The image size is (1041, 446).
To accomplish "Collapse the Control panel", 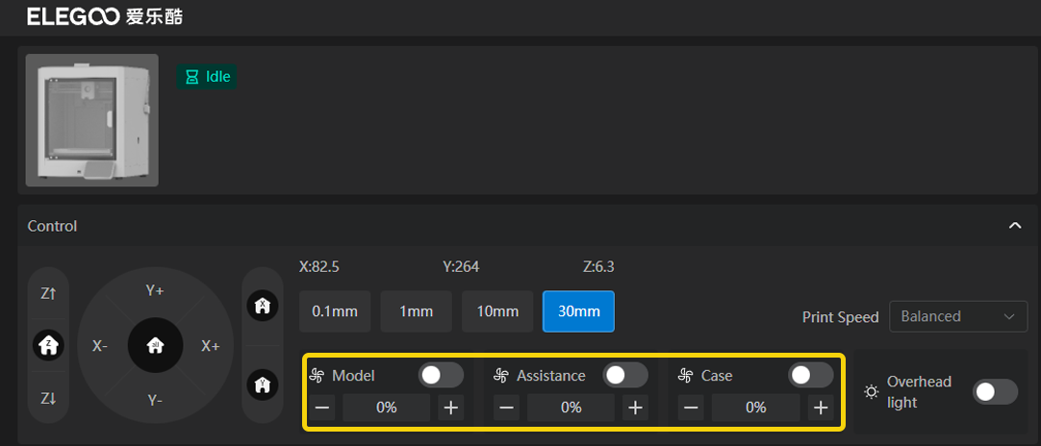I will tap(1014, 226).
